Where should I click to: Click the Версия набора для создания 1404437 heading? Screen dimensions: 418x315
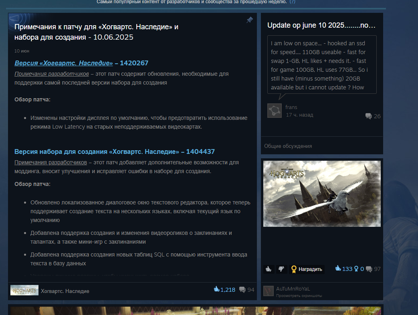point(114,151)
